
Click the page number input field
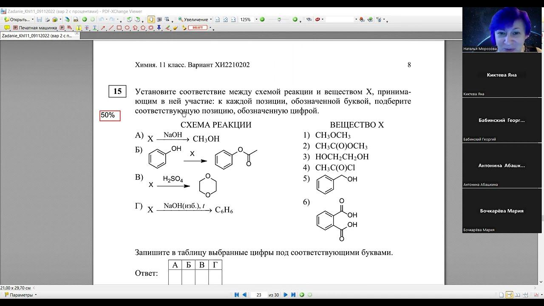tap(258, 295)
